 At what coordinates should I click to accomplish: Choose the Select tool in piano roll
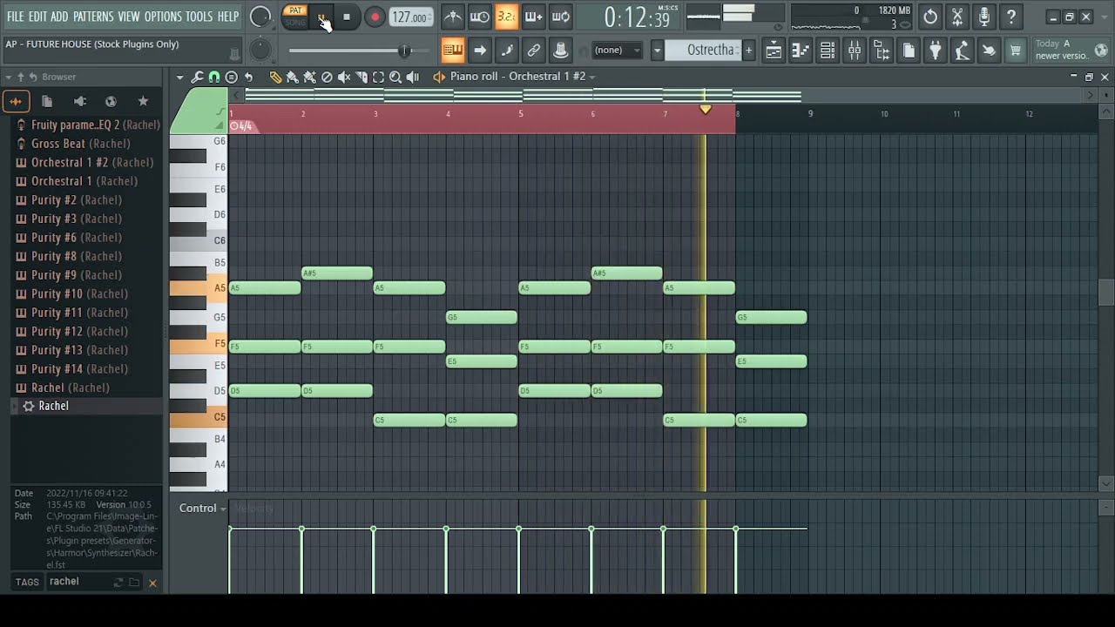point(378,77)
